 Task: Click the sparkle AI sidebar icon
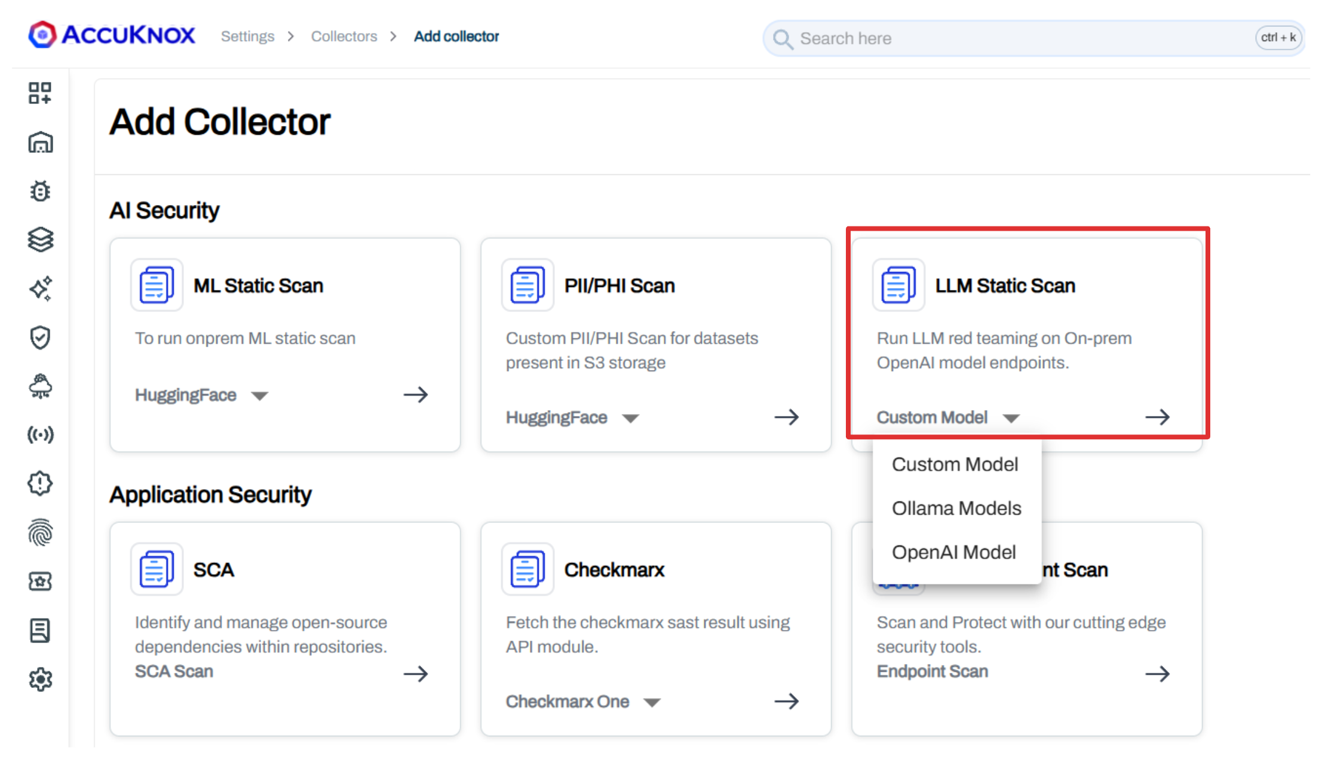40,289
